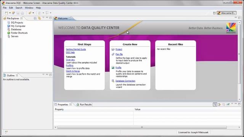
Task: Click Project link under Create New
Action: pyautogui.click(x=119, y=49)
